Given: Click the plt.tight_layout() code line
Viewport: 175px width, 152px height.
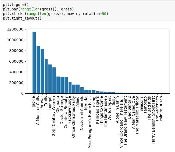Looking at the screenshot, I should [x=22, y=18].
